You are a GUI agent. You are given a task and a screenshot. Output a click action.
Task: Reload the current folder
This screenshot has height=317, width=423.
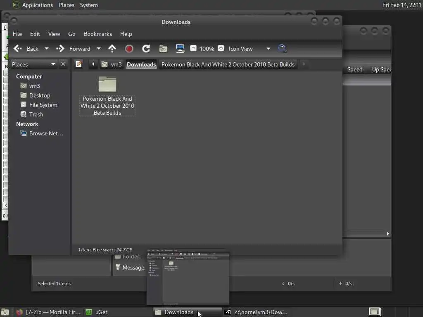pyautogui.click(x=146, y=49)
